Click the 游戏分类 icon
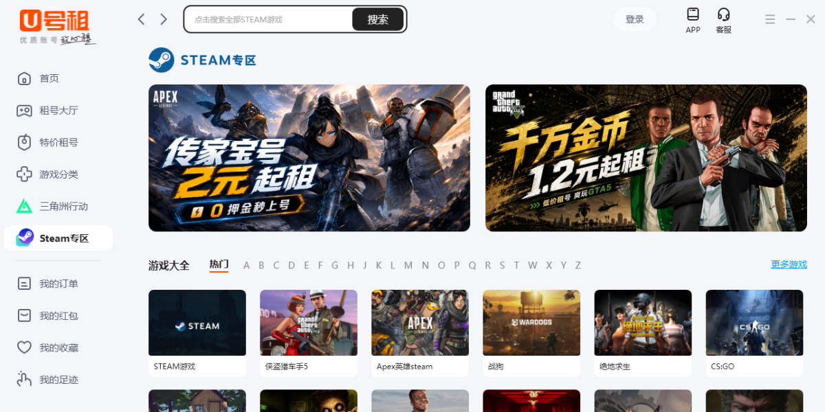This screenshot has width=825, height=412. [24, 174]
